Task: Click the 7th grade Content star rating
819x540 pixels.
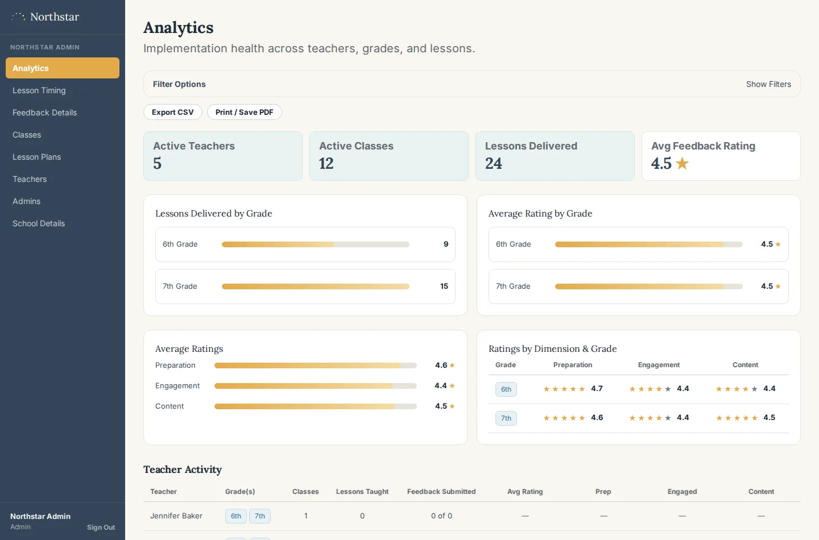Action: click(x=737, y=418)
